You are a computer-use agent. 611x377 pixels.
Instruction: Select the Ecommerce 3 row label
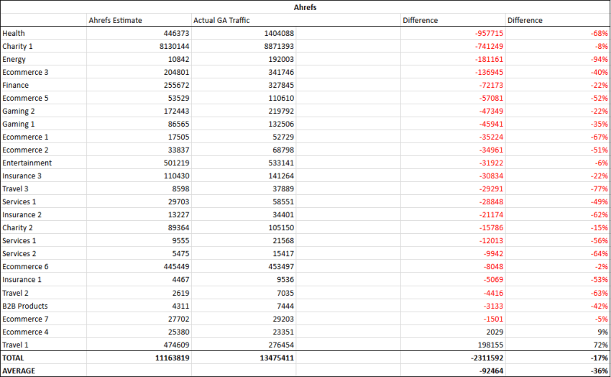[26, 72]
